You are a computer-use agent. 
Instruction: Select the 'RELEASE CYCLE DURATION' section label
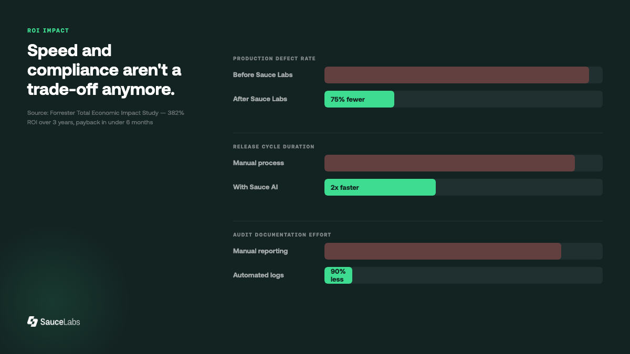(274, 147)
